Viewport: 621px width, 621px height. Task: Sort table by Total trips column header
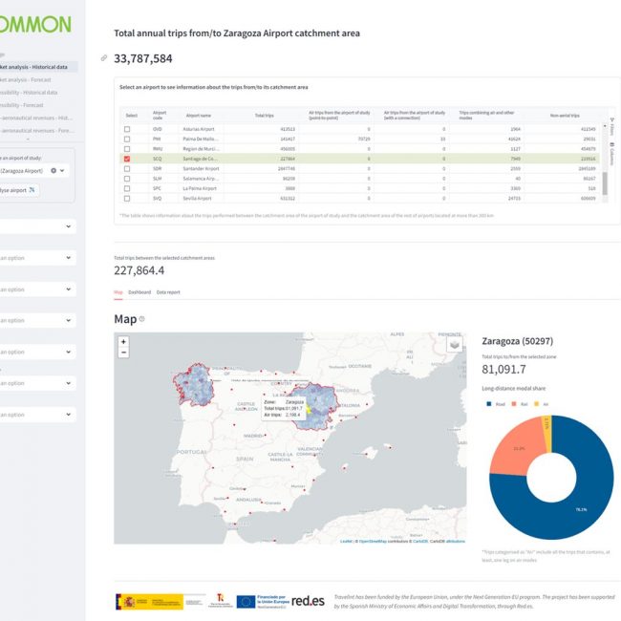click(x=264, y=114)
